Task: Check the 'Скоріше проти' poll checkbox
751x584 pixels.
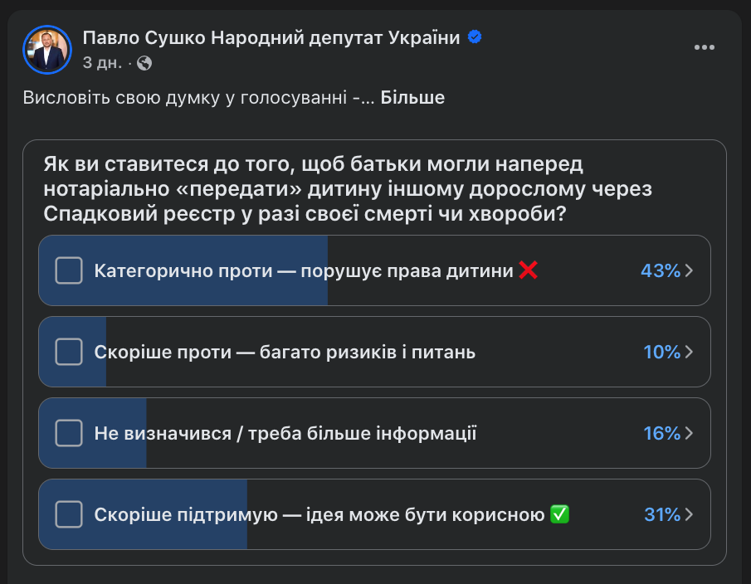Action: click(68, 352)
